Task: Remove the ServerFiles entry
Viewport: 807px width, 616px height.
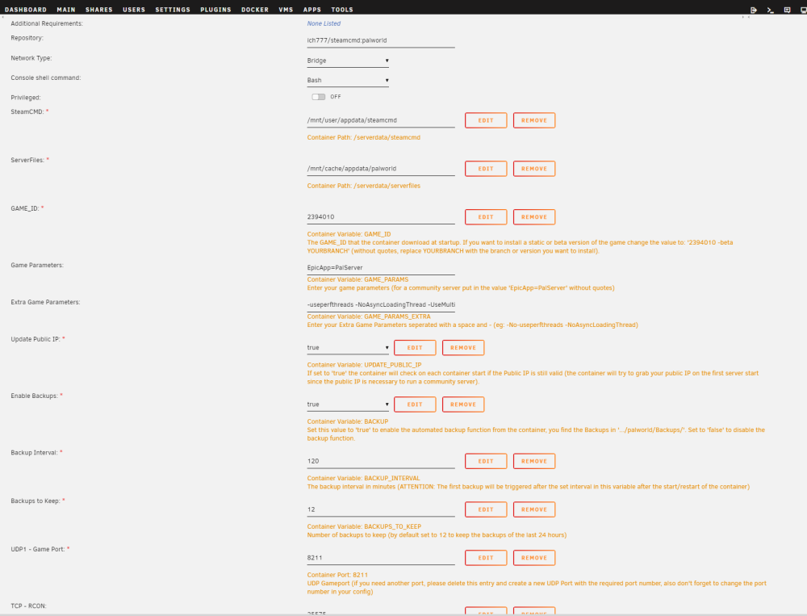Action: click(534, 169)
